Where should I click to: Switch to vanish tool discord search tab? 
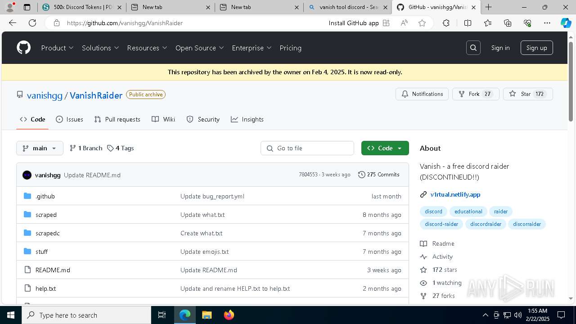(347, 7)
